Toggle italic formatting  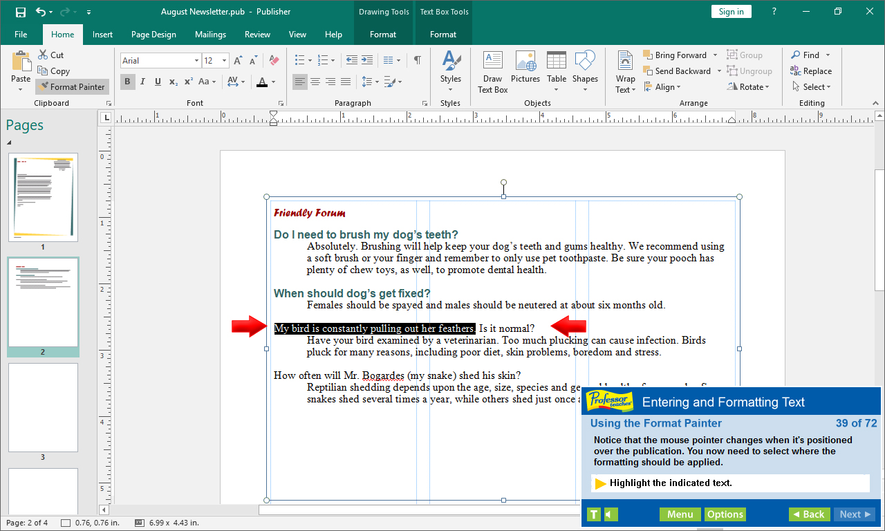pyautogui.click(x=142, y=82)
